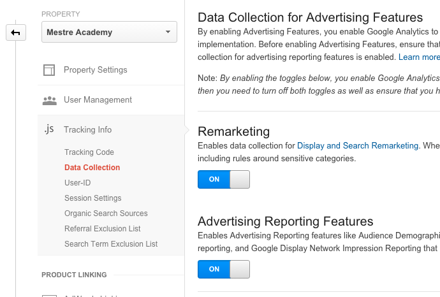The image size is (440, 297).
Task: Open the Referral Exclusion List
Action: click(x=102, y=229)
